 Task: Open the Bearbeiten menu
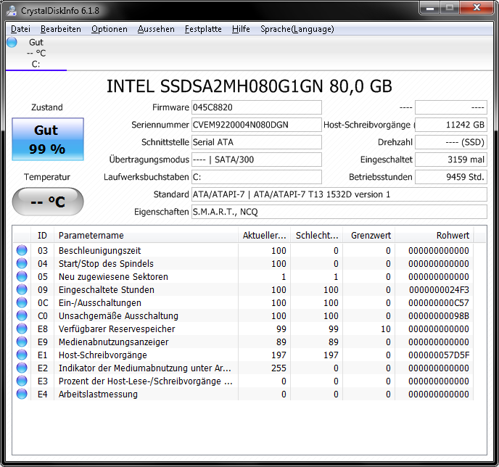(61, 29)
